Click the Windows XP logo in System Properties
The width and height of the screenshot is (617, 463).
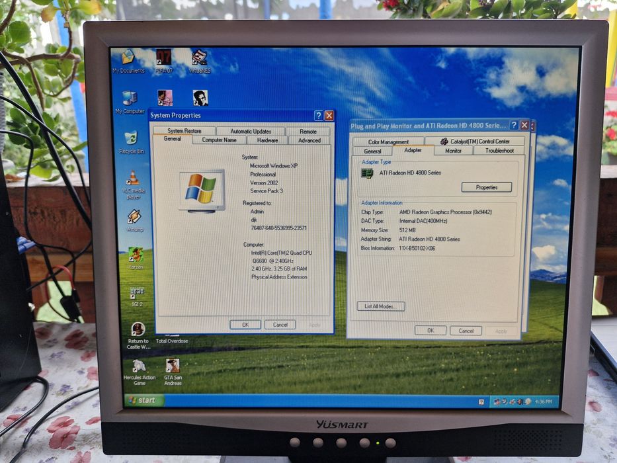click(202, 191)
